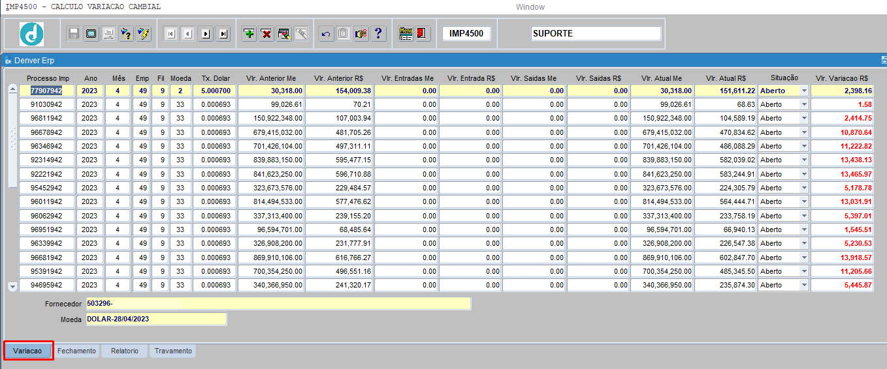
Task: Select process number 96062942
Action: 46,216
